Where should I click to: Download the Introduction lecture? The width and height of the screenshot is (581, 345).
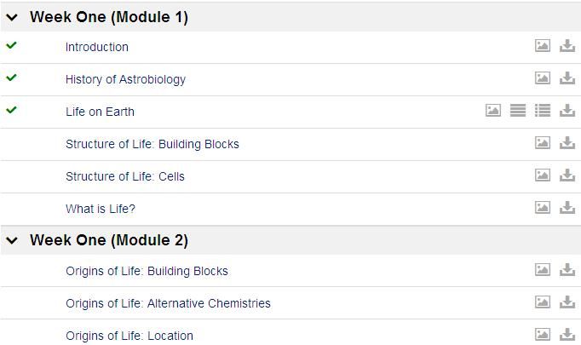(567, 46)
